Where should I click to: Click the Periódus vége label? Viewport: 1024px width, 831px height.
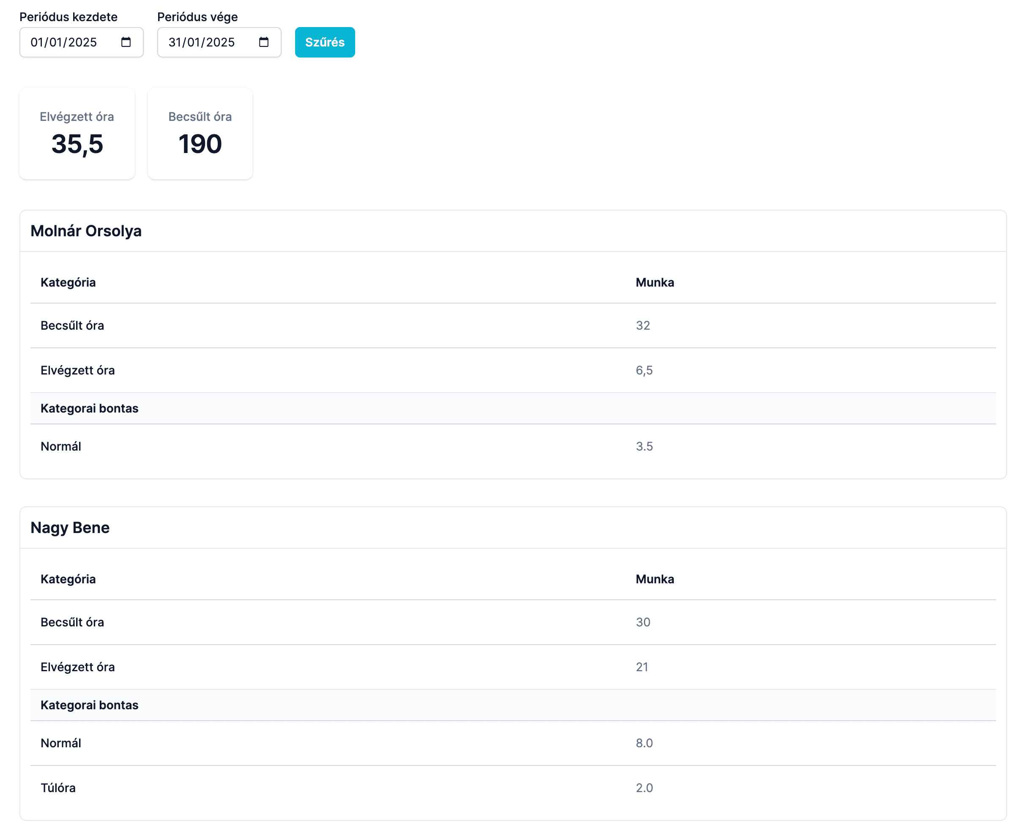[x=197, y=17]
